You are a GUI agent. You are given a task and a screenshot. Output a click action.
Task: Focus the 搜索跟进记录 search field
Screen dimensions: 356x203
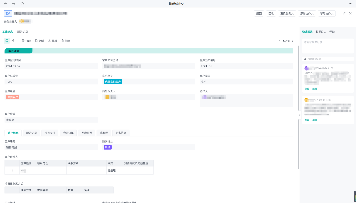coord(328,59)
